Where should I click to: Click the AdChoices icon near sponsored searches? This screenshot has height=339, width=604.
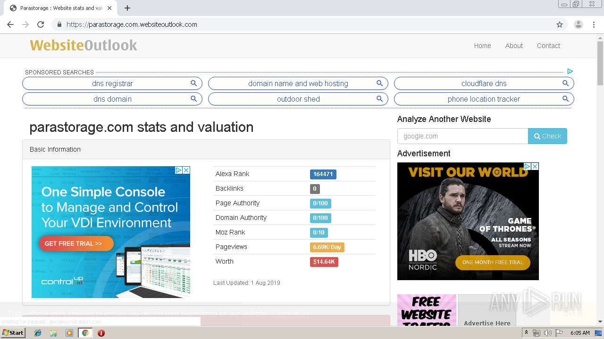pyautogui.click(x=570, y=72)
